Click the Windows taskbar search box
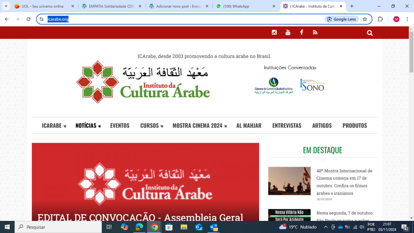The height and width of the screenshot is (233, 414). (59, 227)
